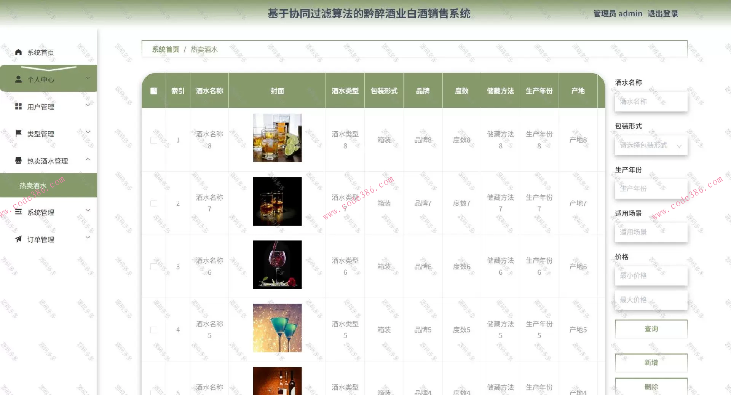Open the 系统首页 breadcrumb item
731x395 pixels.
(x=165, y=49)
